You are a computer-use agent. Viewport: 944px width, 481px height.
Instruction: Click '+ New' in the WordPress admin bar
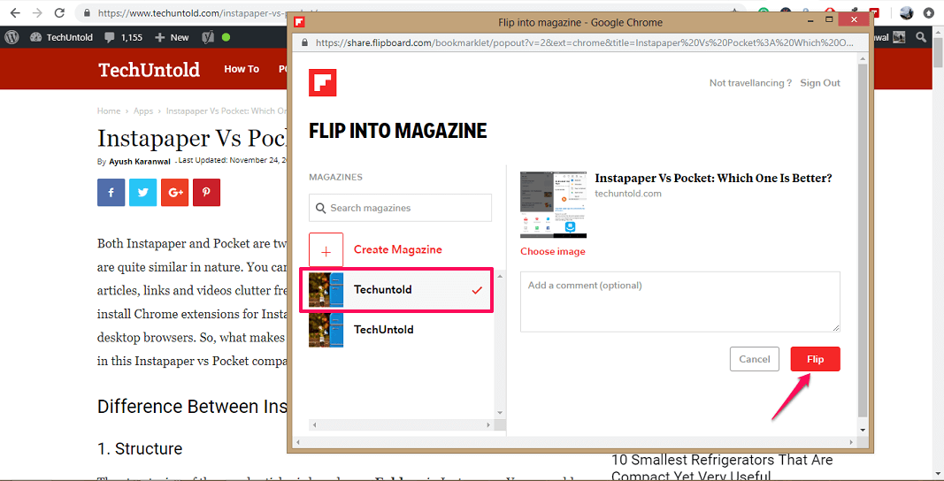tap(173, 37)
